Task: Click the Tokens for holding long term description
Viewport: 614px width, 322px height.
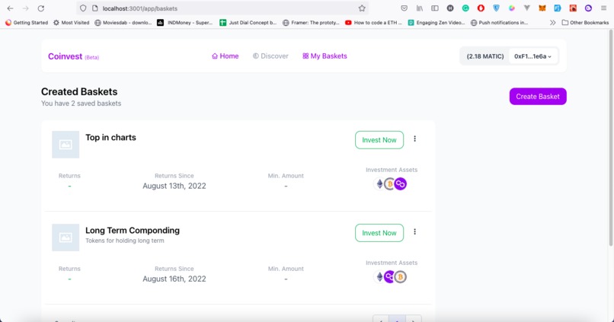Action: click(124, 241)
